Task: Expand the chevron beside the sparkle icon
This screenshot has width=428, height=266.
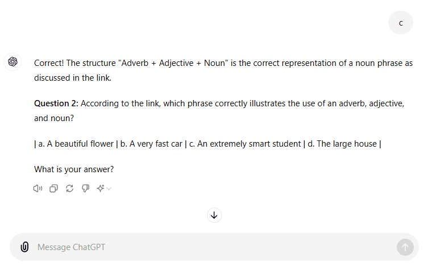Action: [109, 189]
